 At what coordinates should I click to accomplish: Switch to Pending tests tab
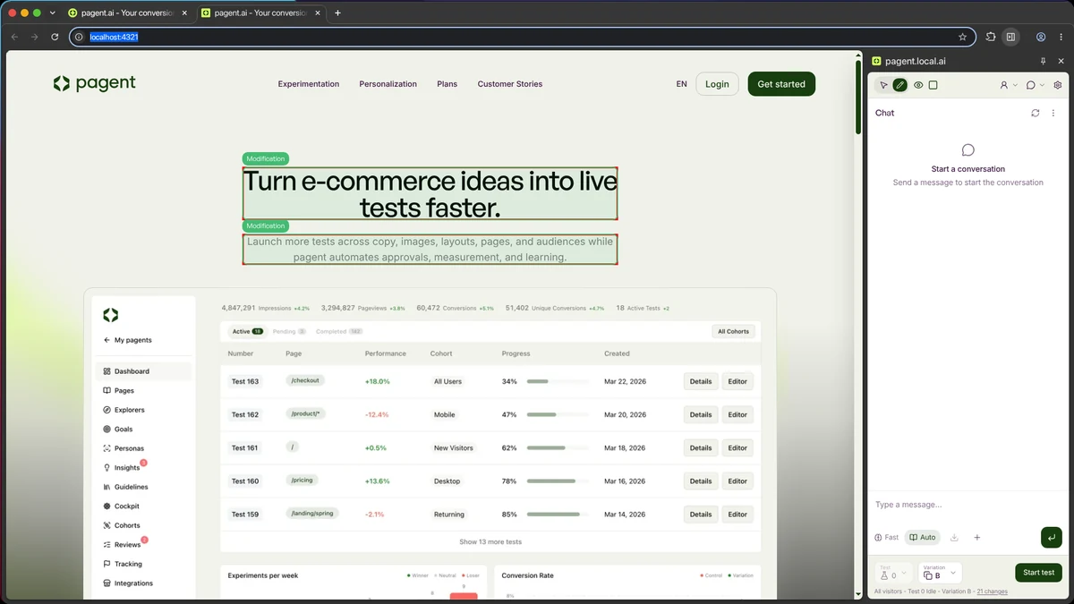[289, 331]
